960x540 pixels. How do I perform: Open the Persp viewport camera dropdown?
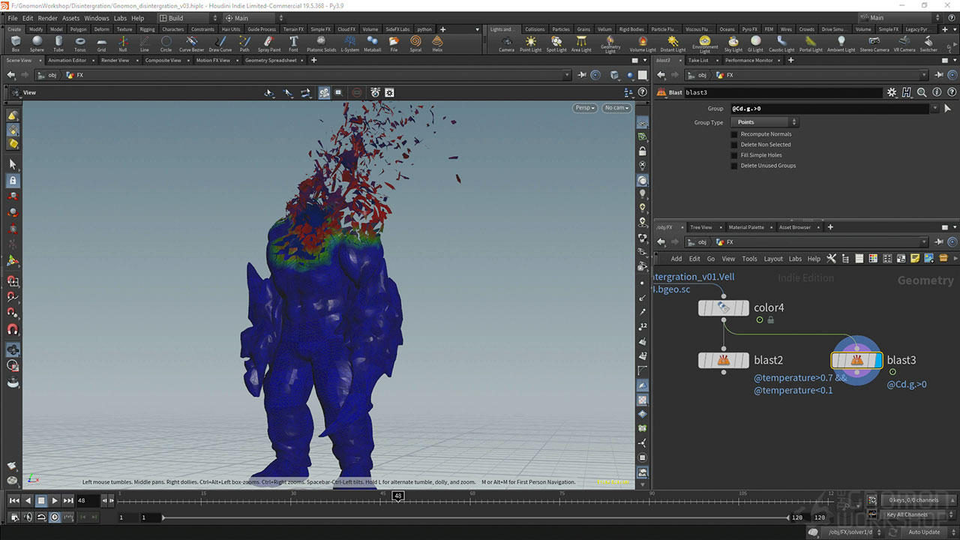click(585, 108)
